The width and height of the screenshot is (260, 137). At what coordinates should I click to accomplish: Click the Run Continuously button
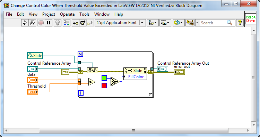32,23
